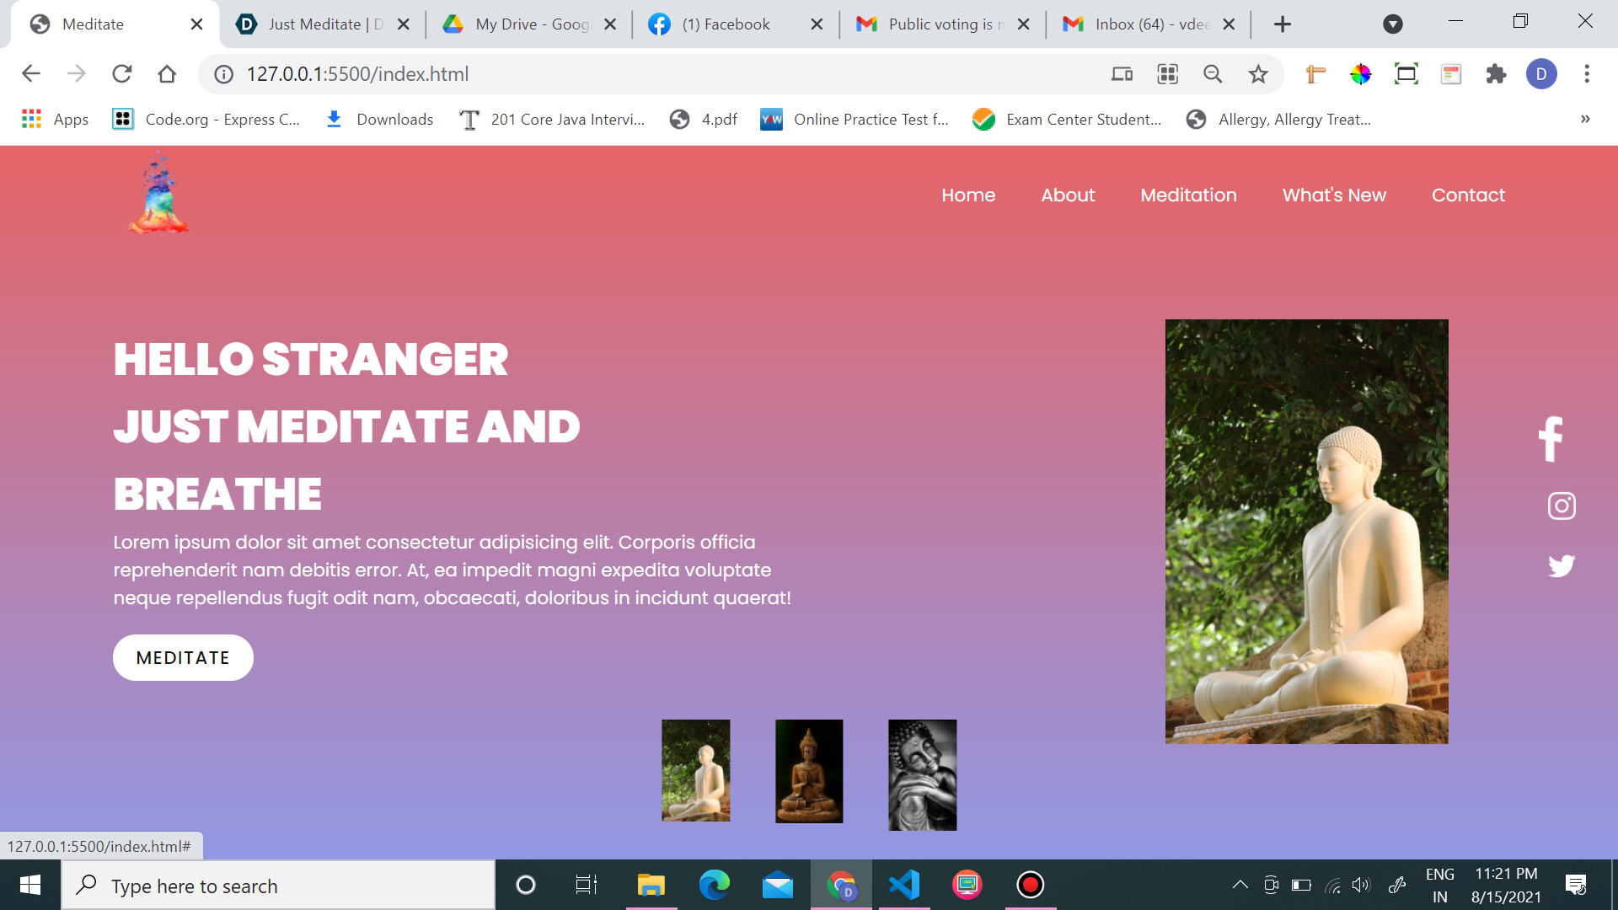
Task: Open Visual Studio Code from taskbar
Action: coord(904,885)
